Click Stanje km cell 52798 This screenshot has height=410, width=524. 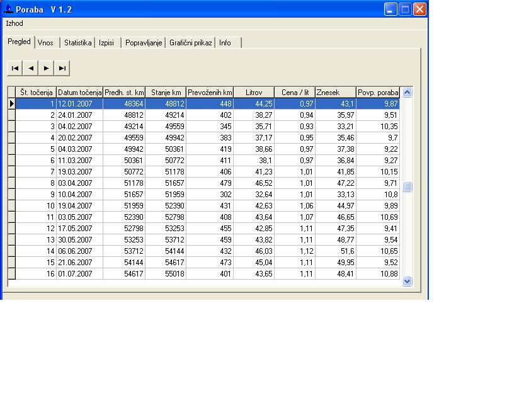tap(166, 217)
